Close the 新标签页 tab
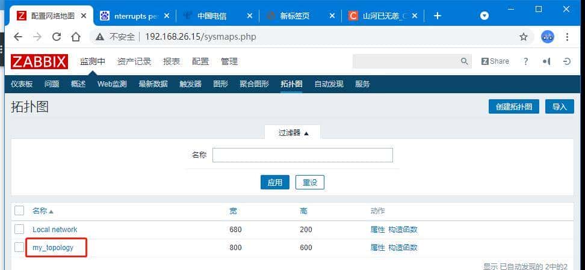This screenshot has height=270, width=585. tap(332, 16)
